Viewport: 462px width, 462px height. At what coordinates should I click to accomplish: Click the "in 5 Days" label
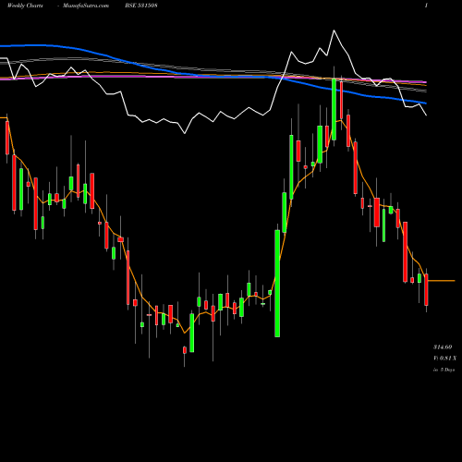click(444, 370)
